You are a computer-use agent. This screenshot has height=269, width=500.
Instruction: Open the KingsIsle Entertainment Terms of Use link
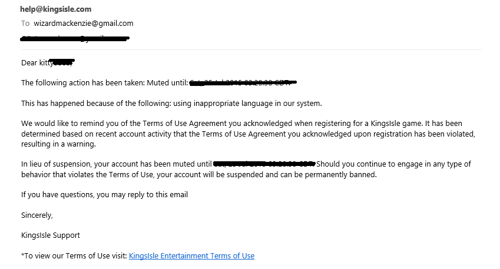[191, 255]
